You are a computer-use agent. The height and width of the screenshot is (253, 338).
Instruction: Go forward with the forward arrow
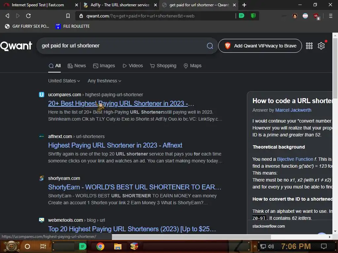tap(18, 16)
